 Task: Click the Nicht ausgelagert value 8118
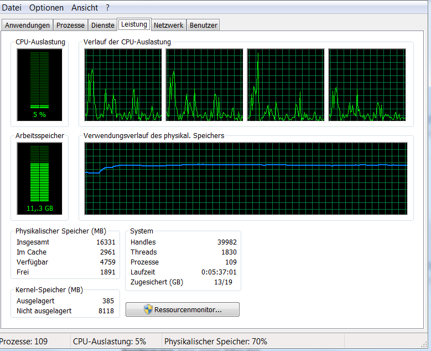[106, 311]
